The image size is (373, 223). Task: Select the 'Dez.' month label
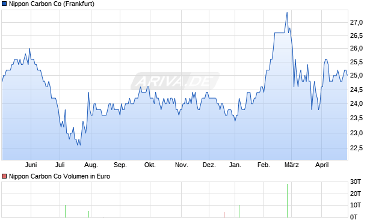209,165
